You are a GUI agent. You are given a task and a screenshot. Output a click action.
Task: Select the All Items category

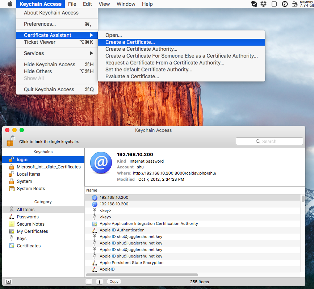click(43, 209)
